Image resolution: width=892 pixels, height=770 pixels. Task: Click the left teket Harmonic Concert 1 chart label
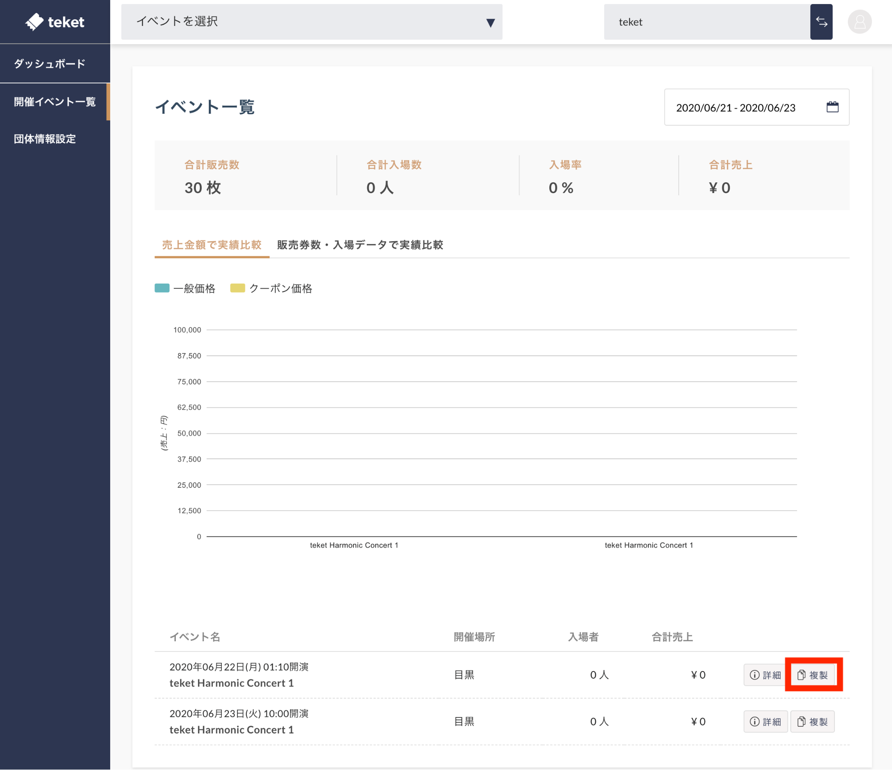[x=354, y=545]
